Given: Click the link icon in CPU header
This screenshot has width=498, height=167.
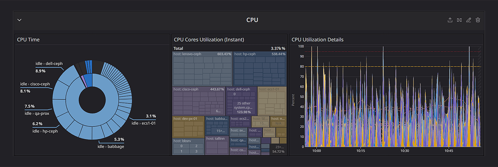Looking at the screenshot, I should (459, 20).
